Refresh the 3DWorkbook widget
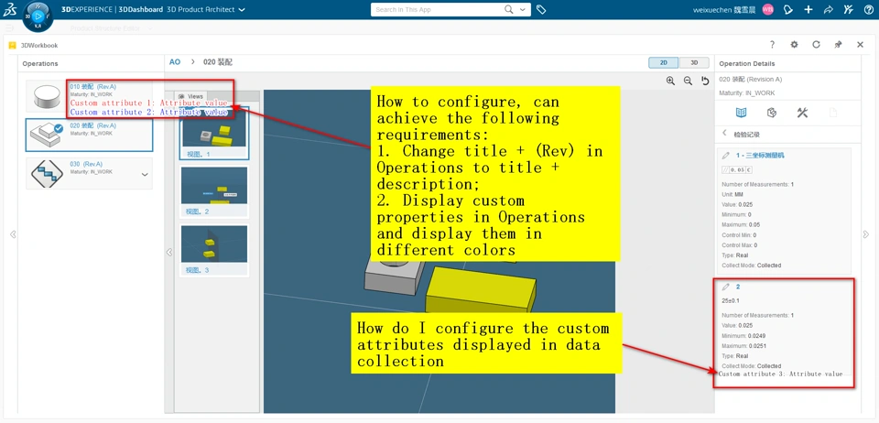Image resolution: width=879 pixels, height=423 pixels. [x=816, y=45]
